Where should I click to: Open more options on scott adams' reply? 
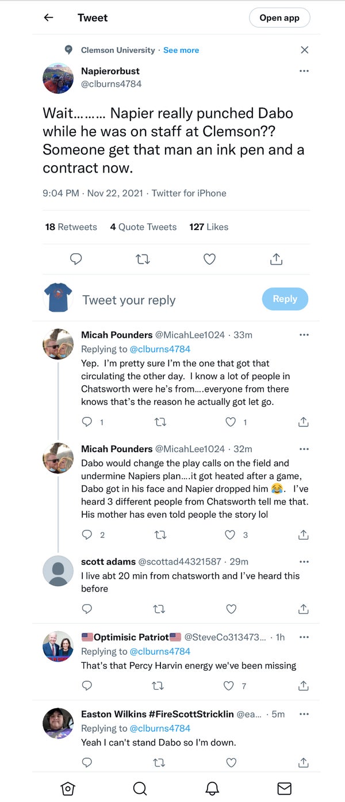304,562
